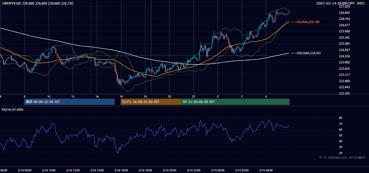Click the RSI 70 level label

(x=340, y=124)
